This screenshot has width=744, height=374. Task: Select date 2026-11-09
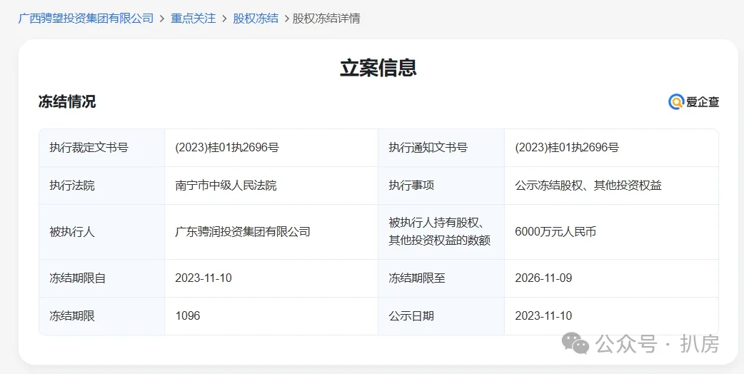pyautogui.click(x=543, y=278)
